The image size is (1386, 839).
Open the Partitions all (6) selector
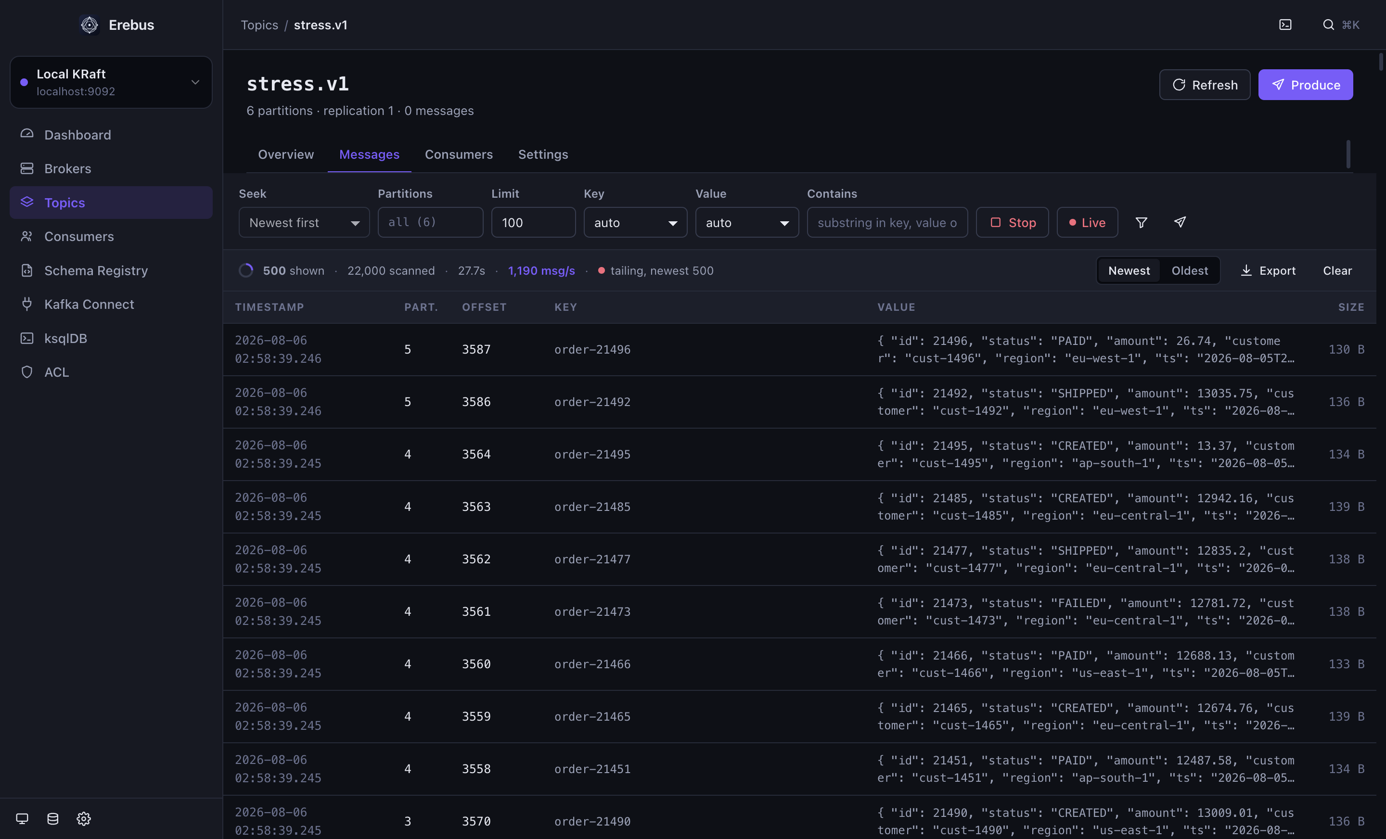coord(430,222)
